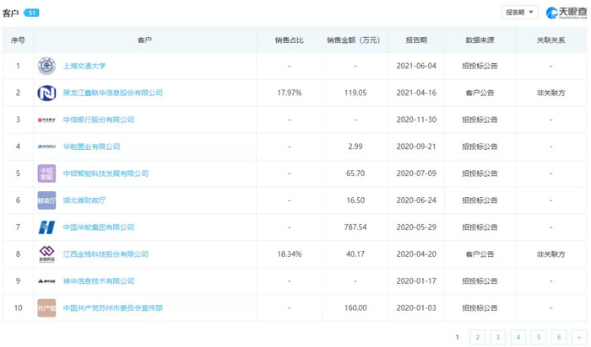Click the date 2021-06-04
591x347 pixels.
click(416, 67)
